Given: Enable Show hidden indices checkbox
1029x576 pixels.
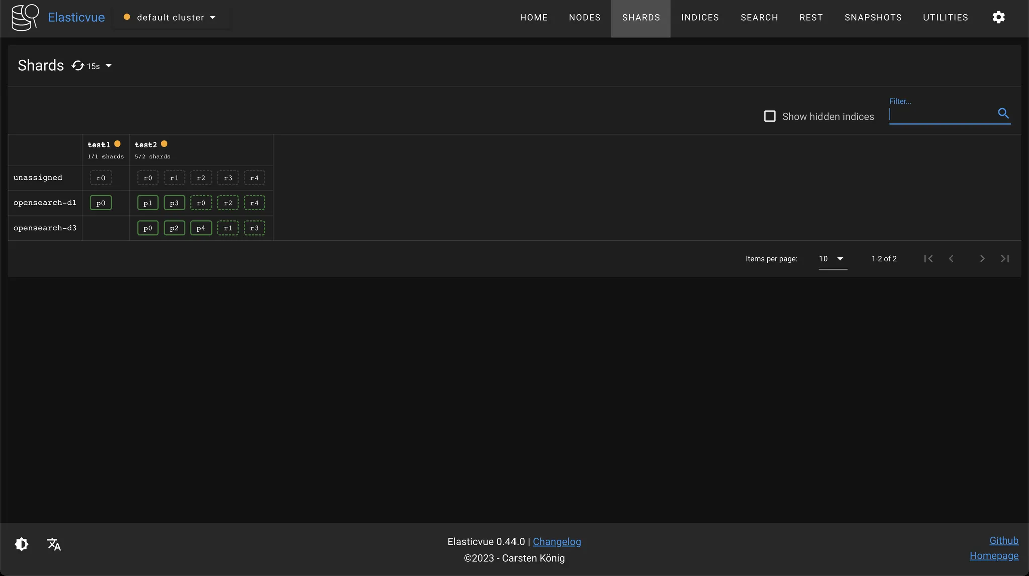Looking at the screenshot, I should click(x=770, y=116).
